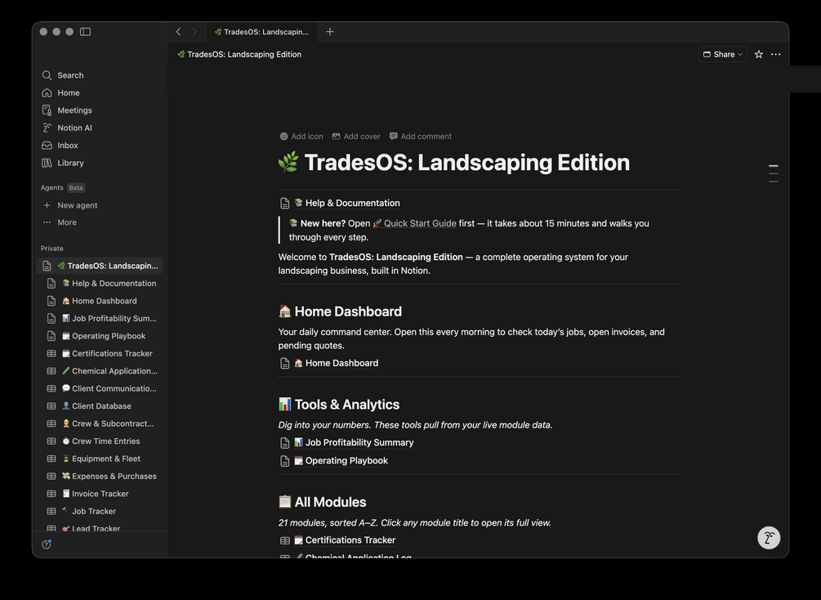Screen dimensions: 821x600
Task: Click page icon beside Operating Playbook link
Action: (285, 461)
